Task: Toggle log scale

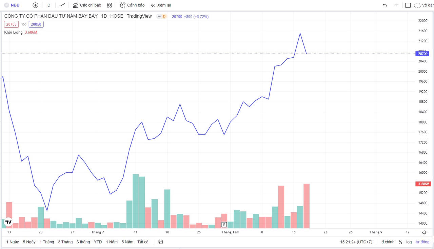Action: coord(409,242)
